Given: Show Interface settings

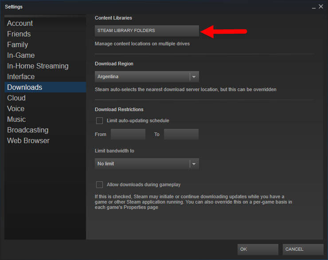Looking at the screenshot, I should [45, 77].
